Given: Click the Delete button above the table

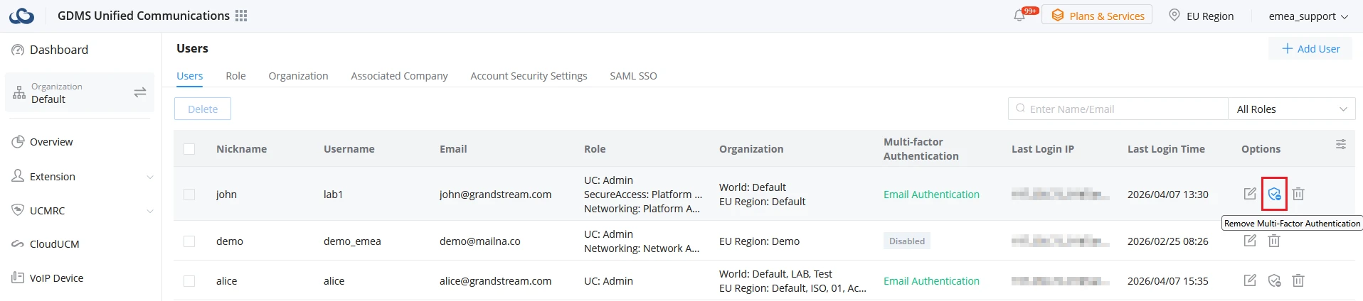Looking at the screenshot, I should point(203,109).
